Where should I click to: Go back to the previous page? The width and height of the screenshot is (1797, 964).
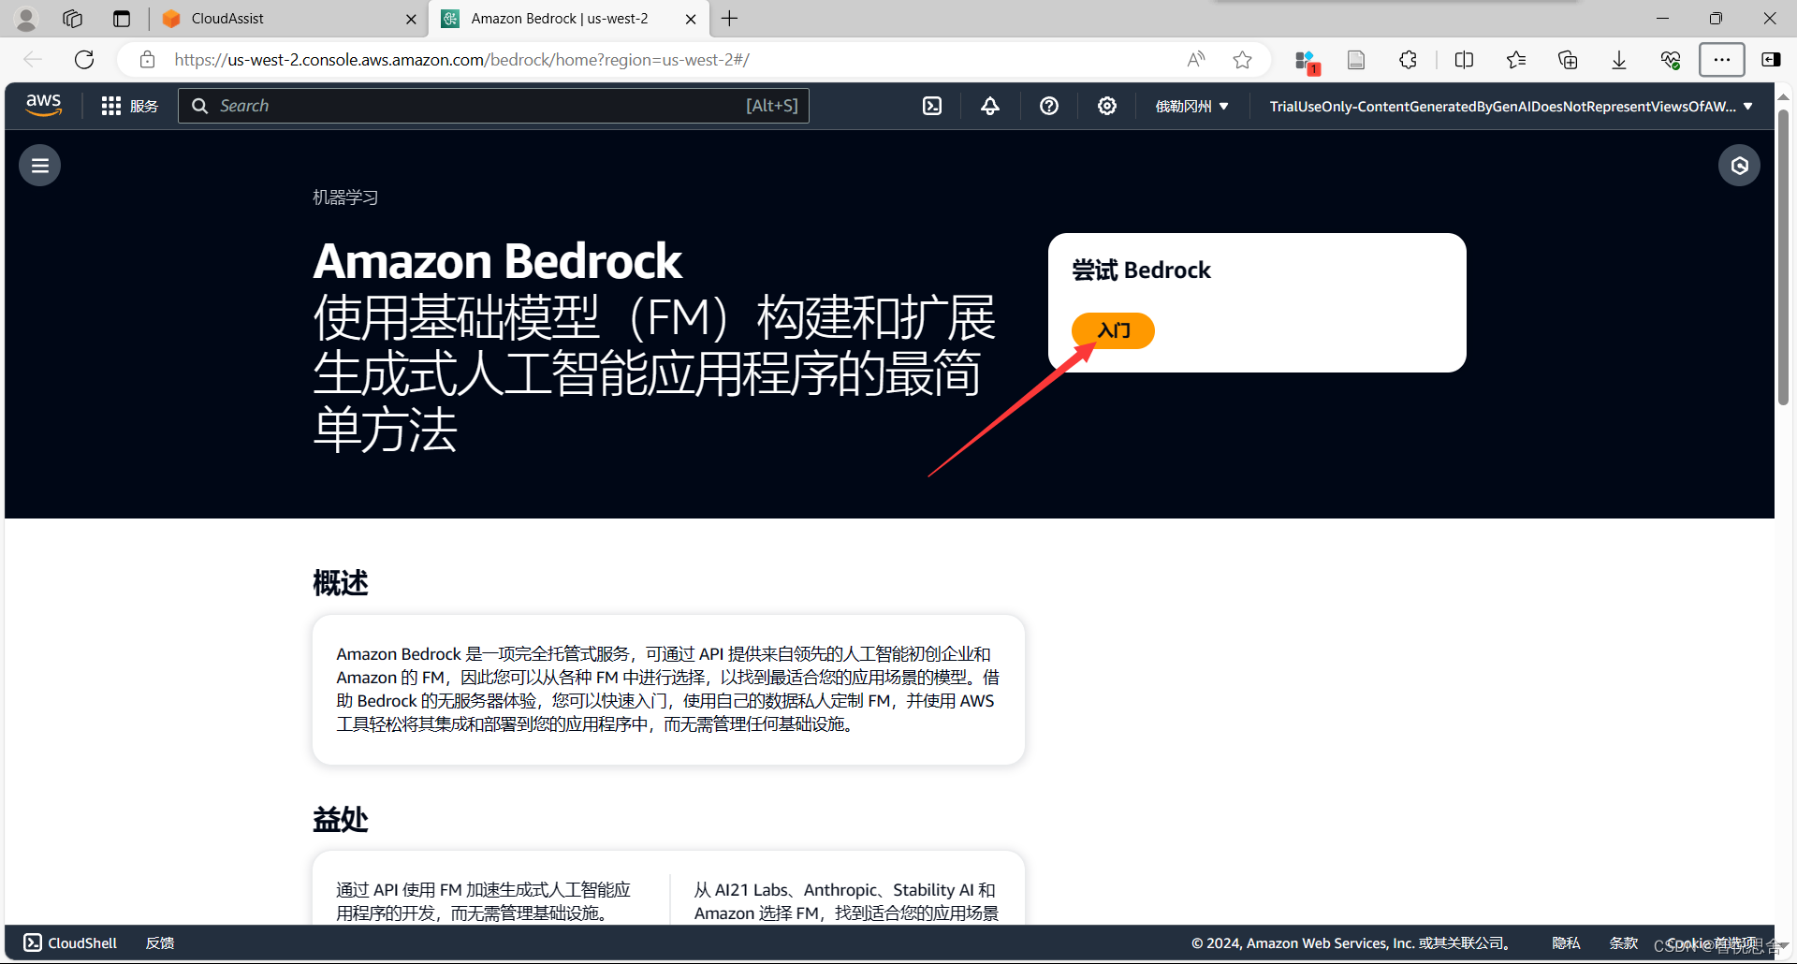[x=33, y=60]
